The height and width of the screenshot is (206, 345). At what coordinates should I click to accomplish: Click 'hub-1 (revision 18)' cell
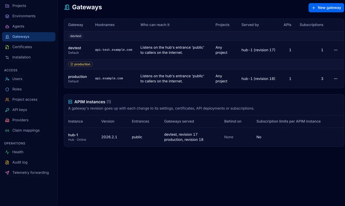(x=258, y=79)
